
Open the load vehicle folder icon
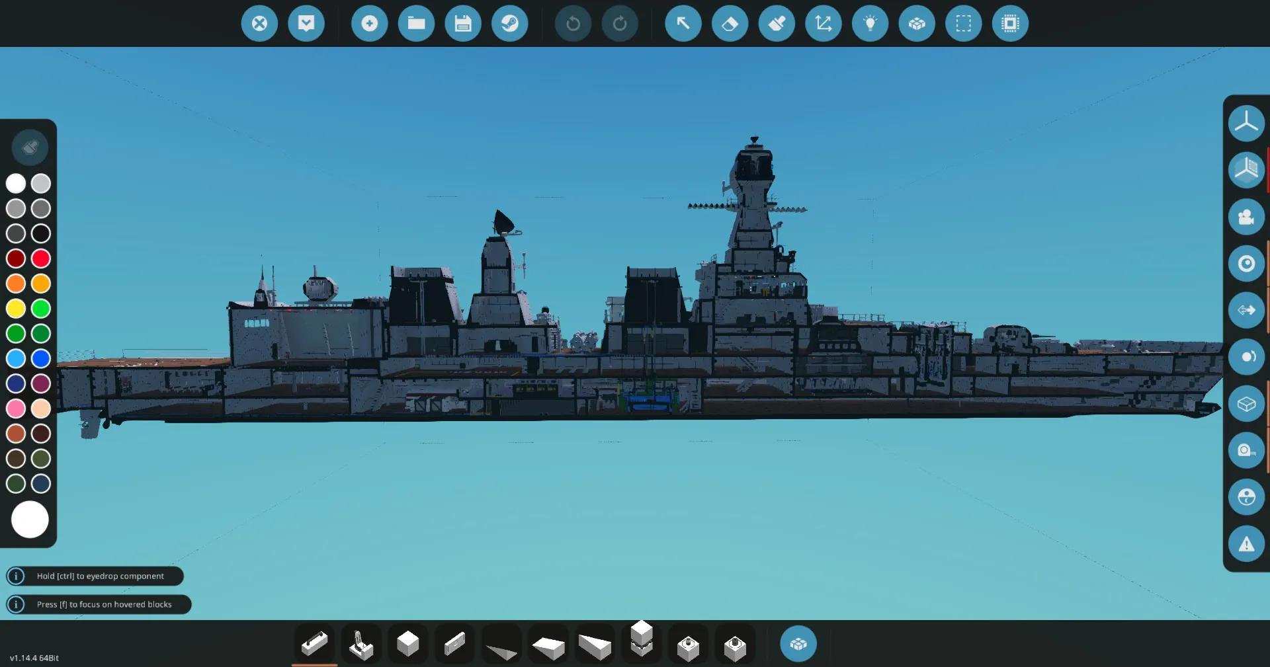click(416, 24)
